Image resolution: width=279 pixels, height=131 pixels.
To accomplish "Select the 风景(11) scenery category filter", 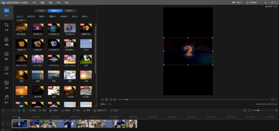I will [52, 16].
